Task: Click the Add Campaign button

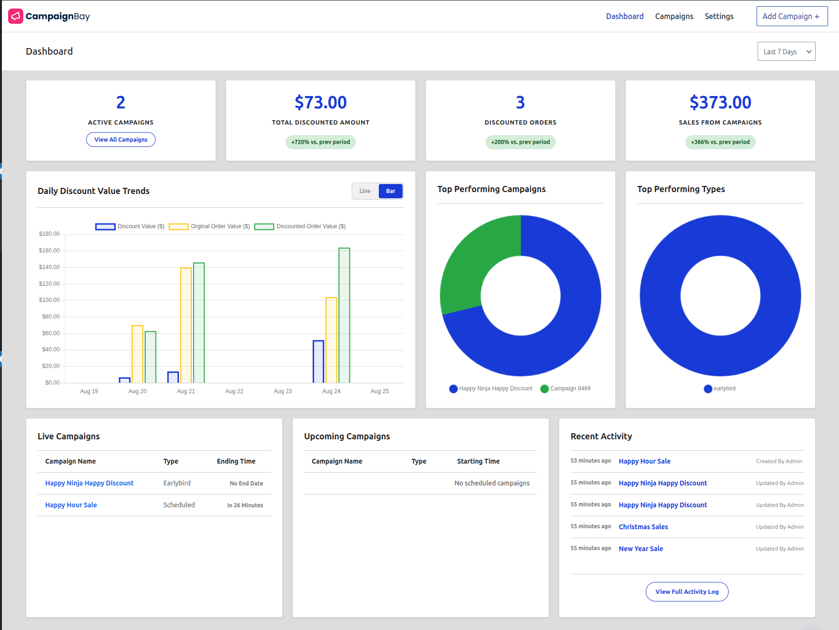Action: tap(791, 16)
